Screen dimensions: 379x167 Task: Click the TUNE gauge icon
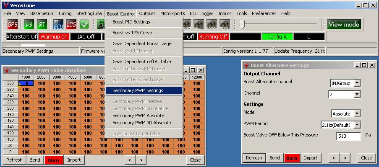[212, 24]
